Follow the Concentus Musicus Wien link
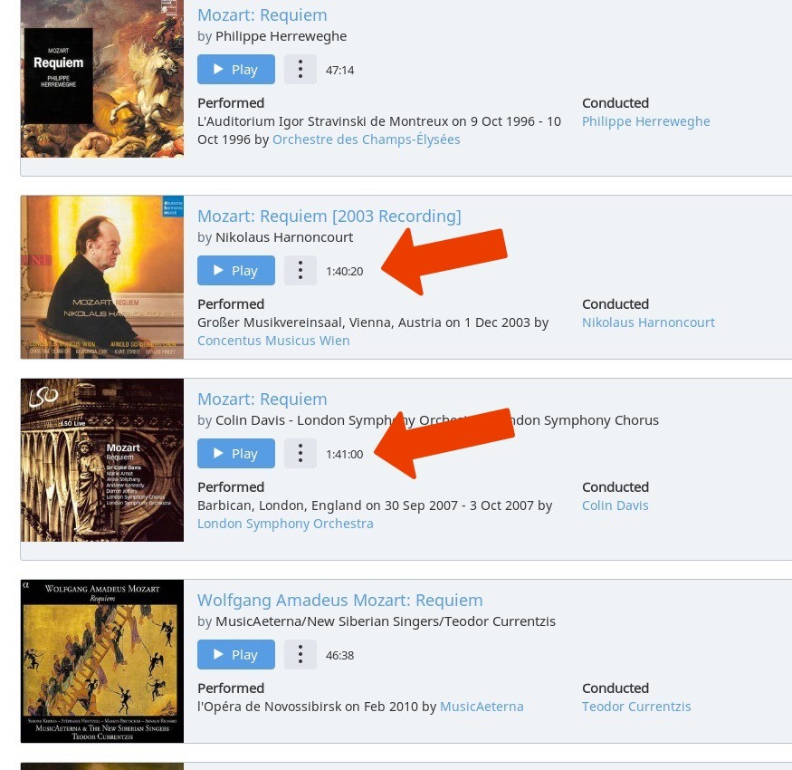This screenshot has width=792, height=770. pos(273,341)
